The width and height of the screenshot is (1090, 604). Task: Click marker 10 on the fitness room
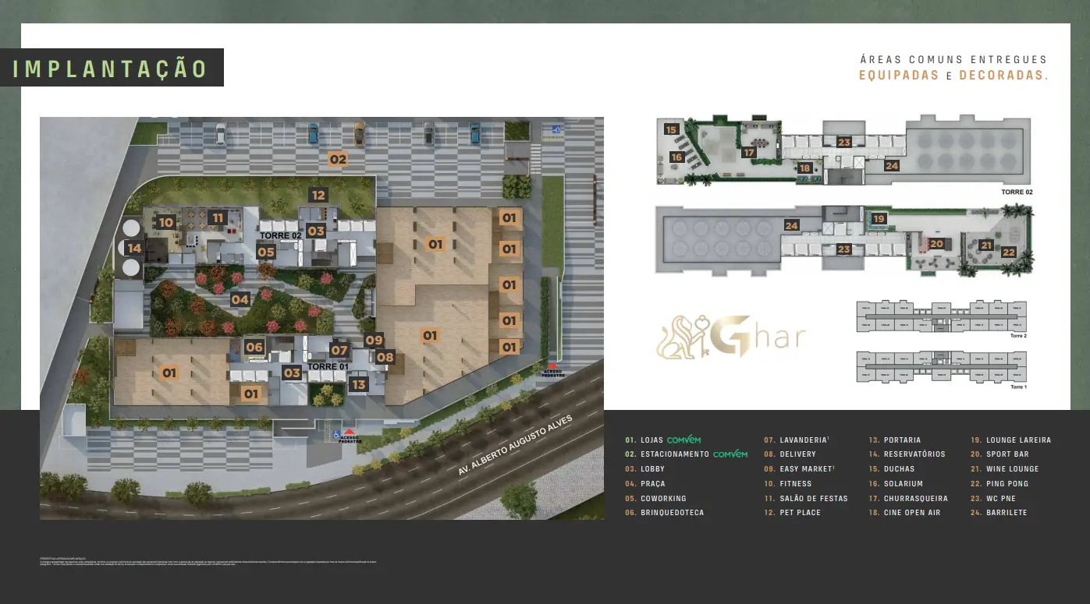tap(165, 222)
